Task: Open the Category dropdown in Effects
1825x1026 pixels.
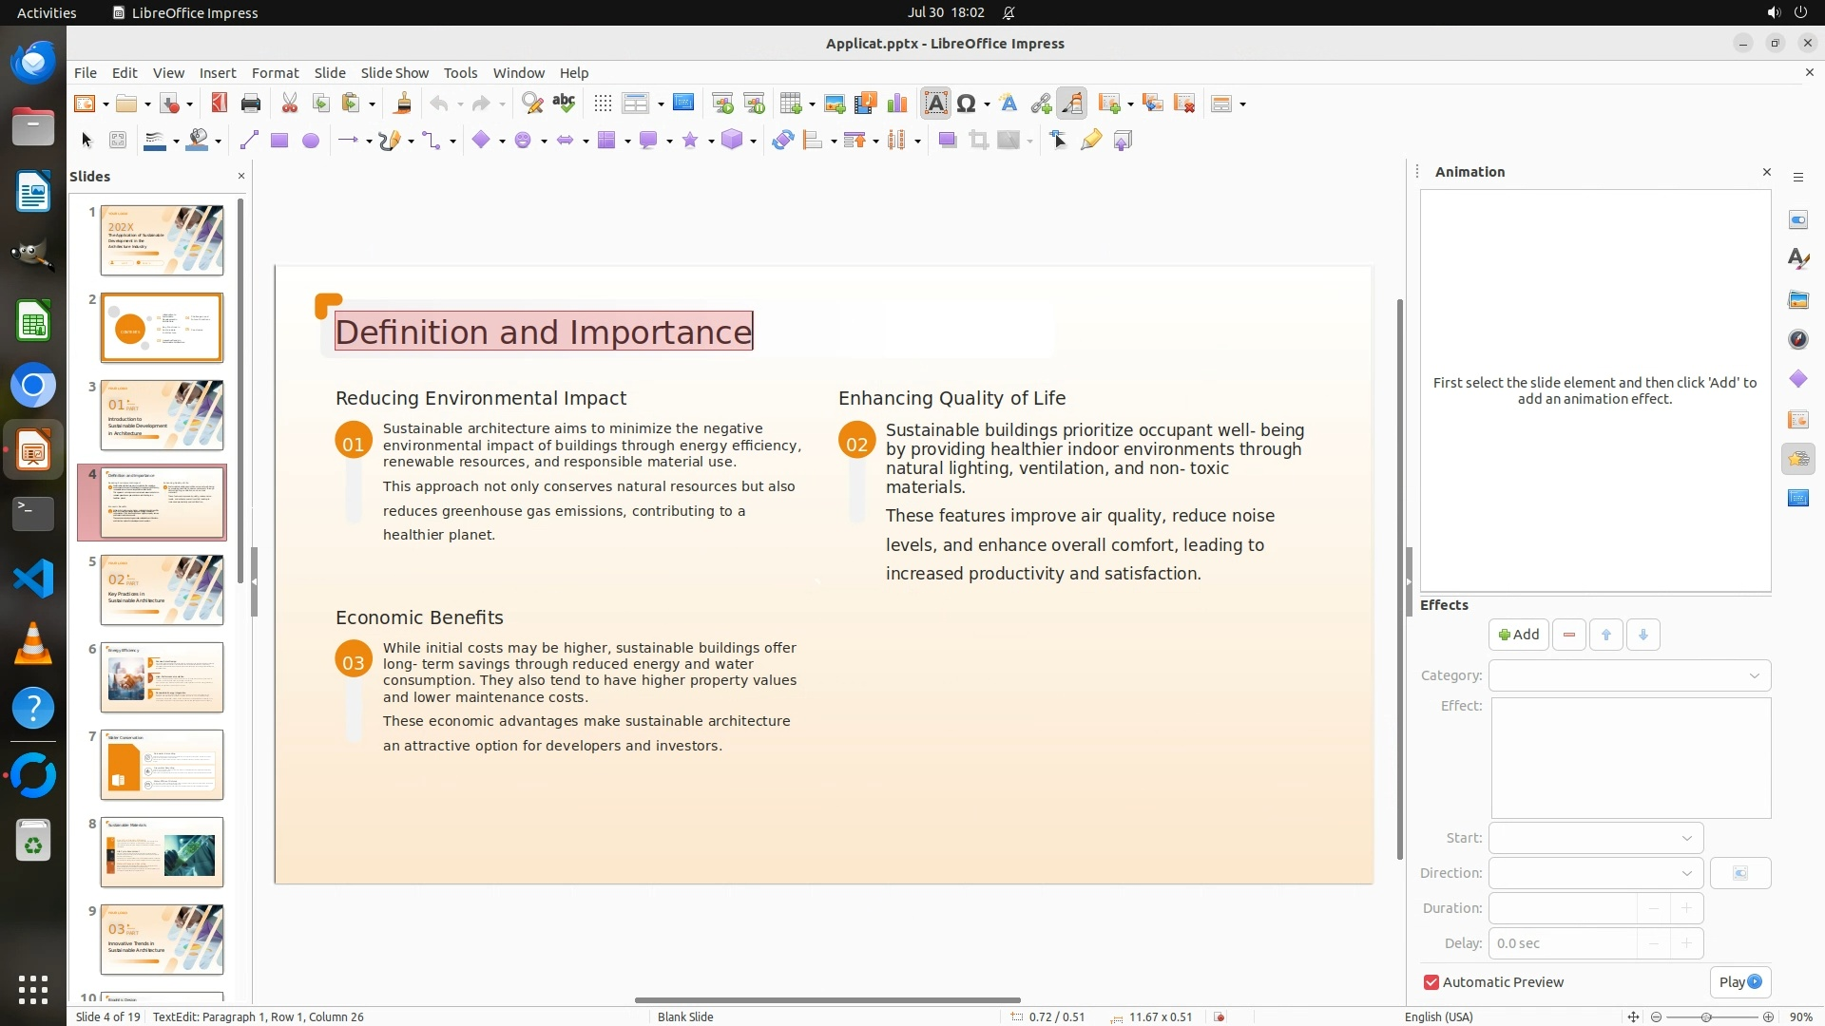Action: point(1629,675)
